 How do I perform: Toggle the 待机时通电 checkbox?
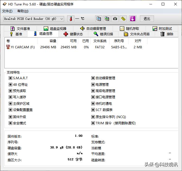tap(93, 103)
